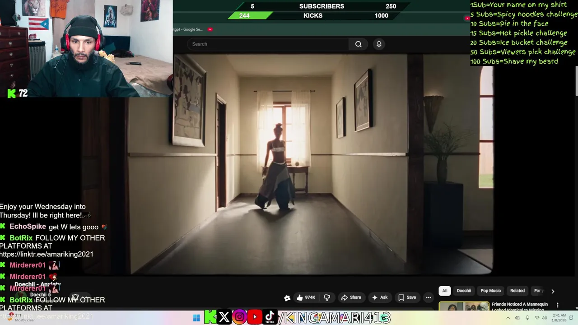The height and width of the screenshot is (325, 578).
Task: Focus the YouTube Search input field
Action: tap(268, 44)
